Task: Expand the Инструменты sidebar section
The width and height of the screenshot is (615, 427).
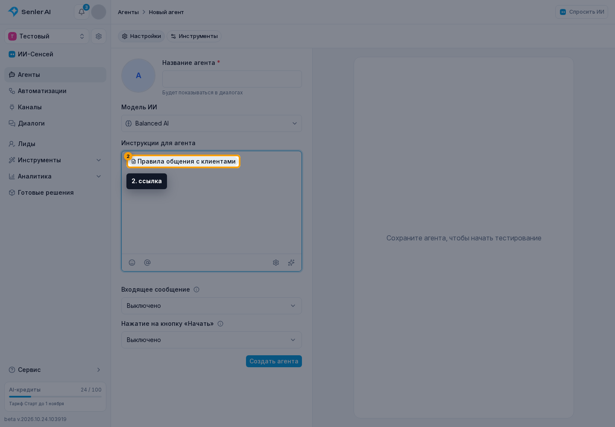Action: tap(55, 160)
